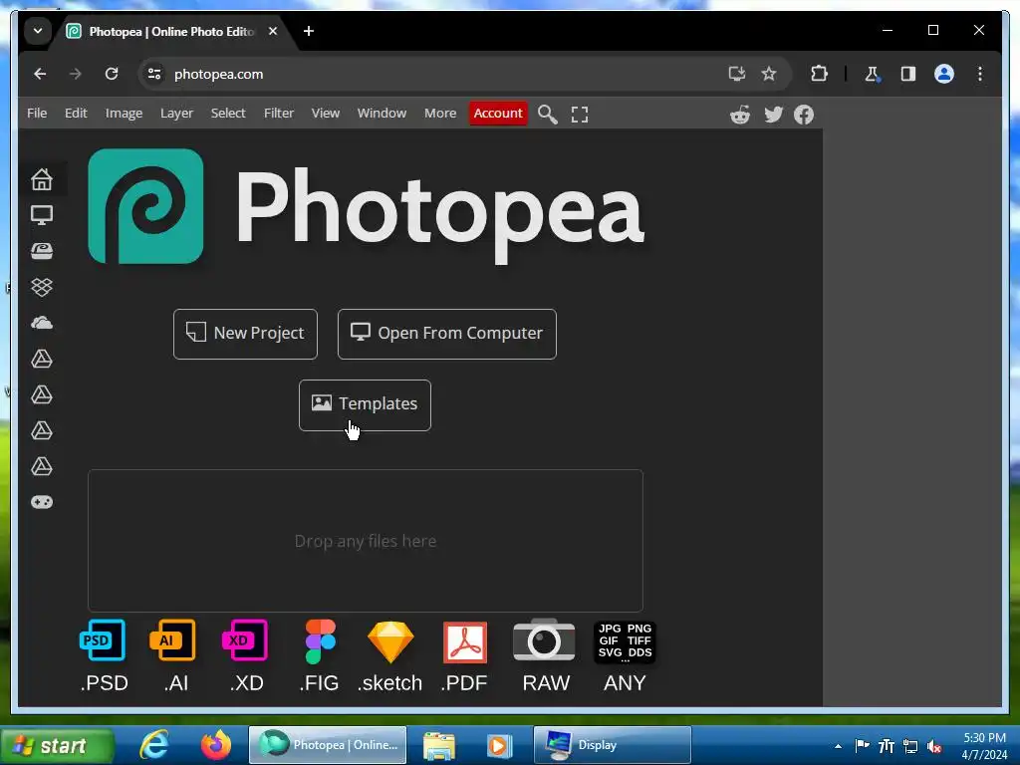
Task: Open the More menu
Action: coord(440,114)
